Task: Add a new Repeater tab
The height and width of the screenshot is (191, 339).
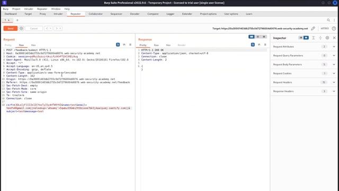Action: [17, 20]
